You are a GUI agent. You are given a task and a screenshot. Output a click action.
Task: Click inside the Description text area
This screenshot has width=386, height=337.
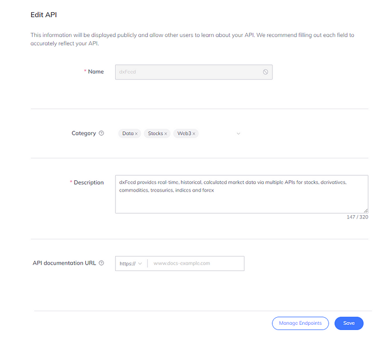(x=241, y=201)
